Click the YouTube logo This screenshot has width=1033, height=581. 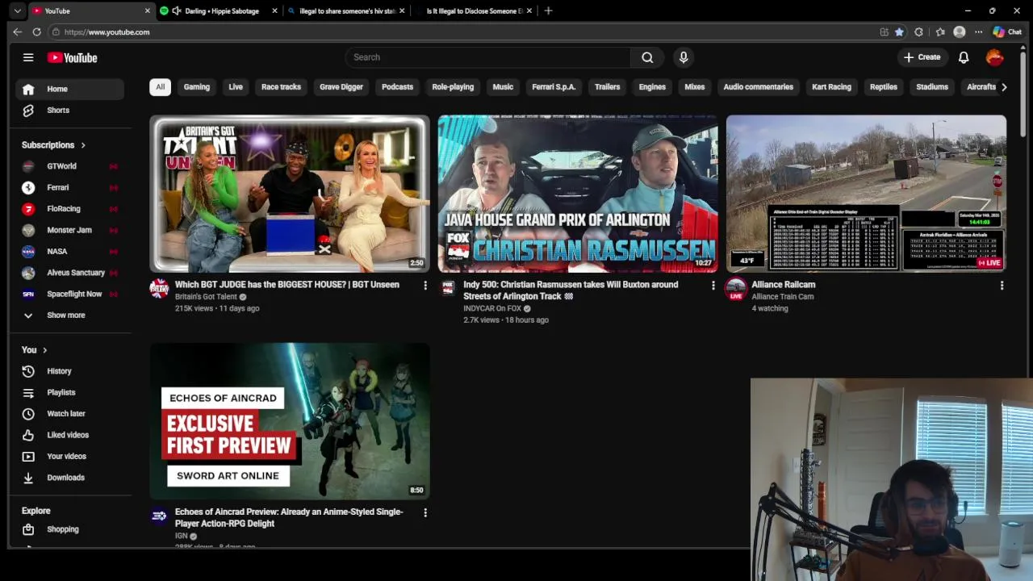tap(72, 57)
